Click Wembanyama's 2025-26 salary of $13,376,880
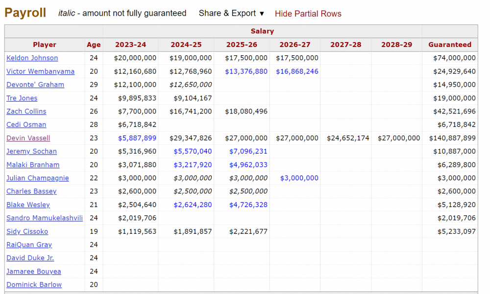This screenshot has height=294, width=490. (246, 71)
